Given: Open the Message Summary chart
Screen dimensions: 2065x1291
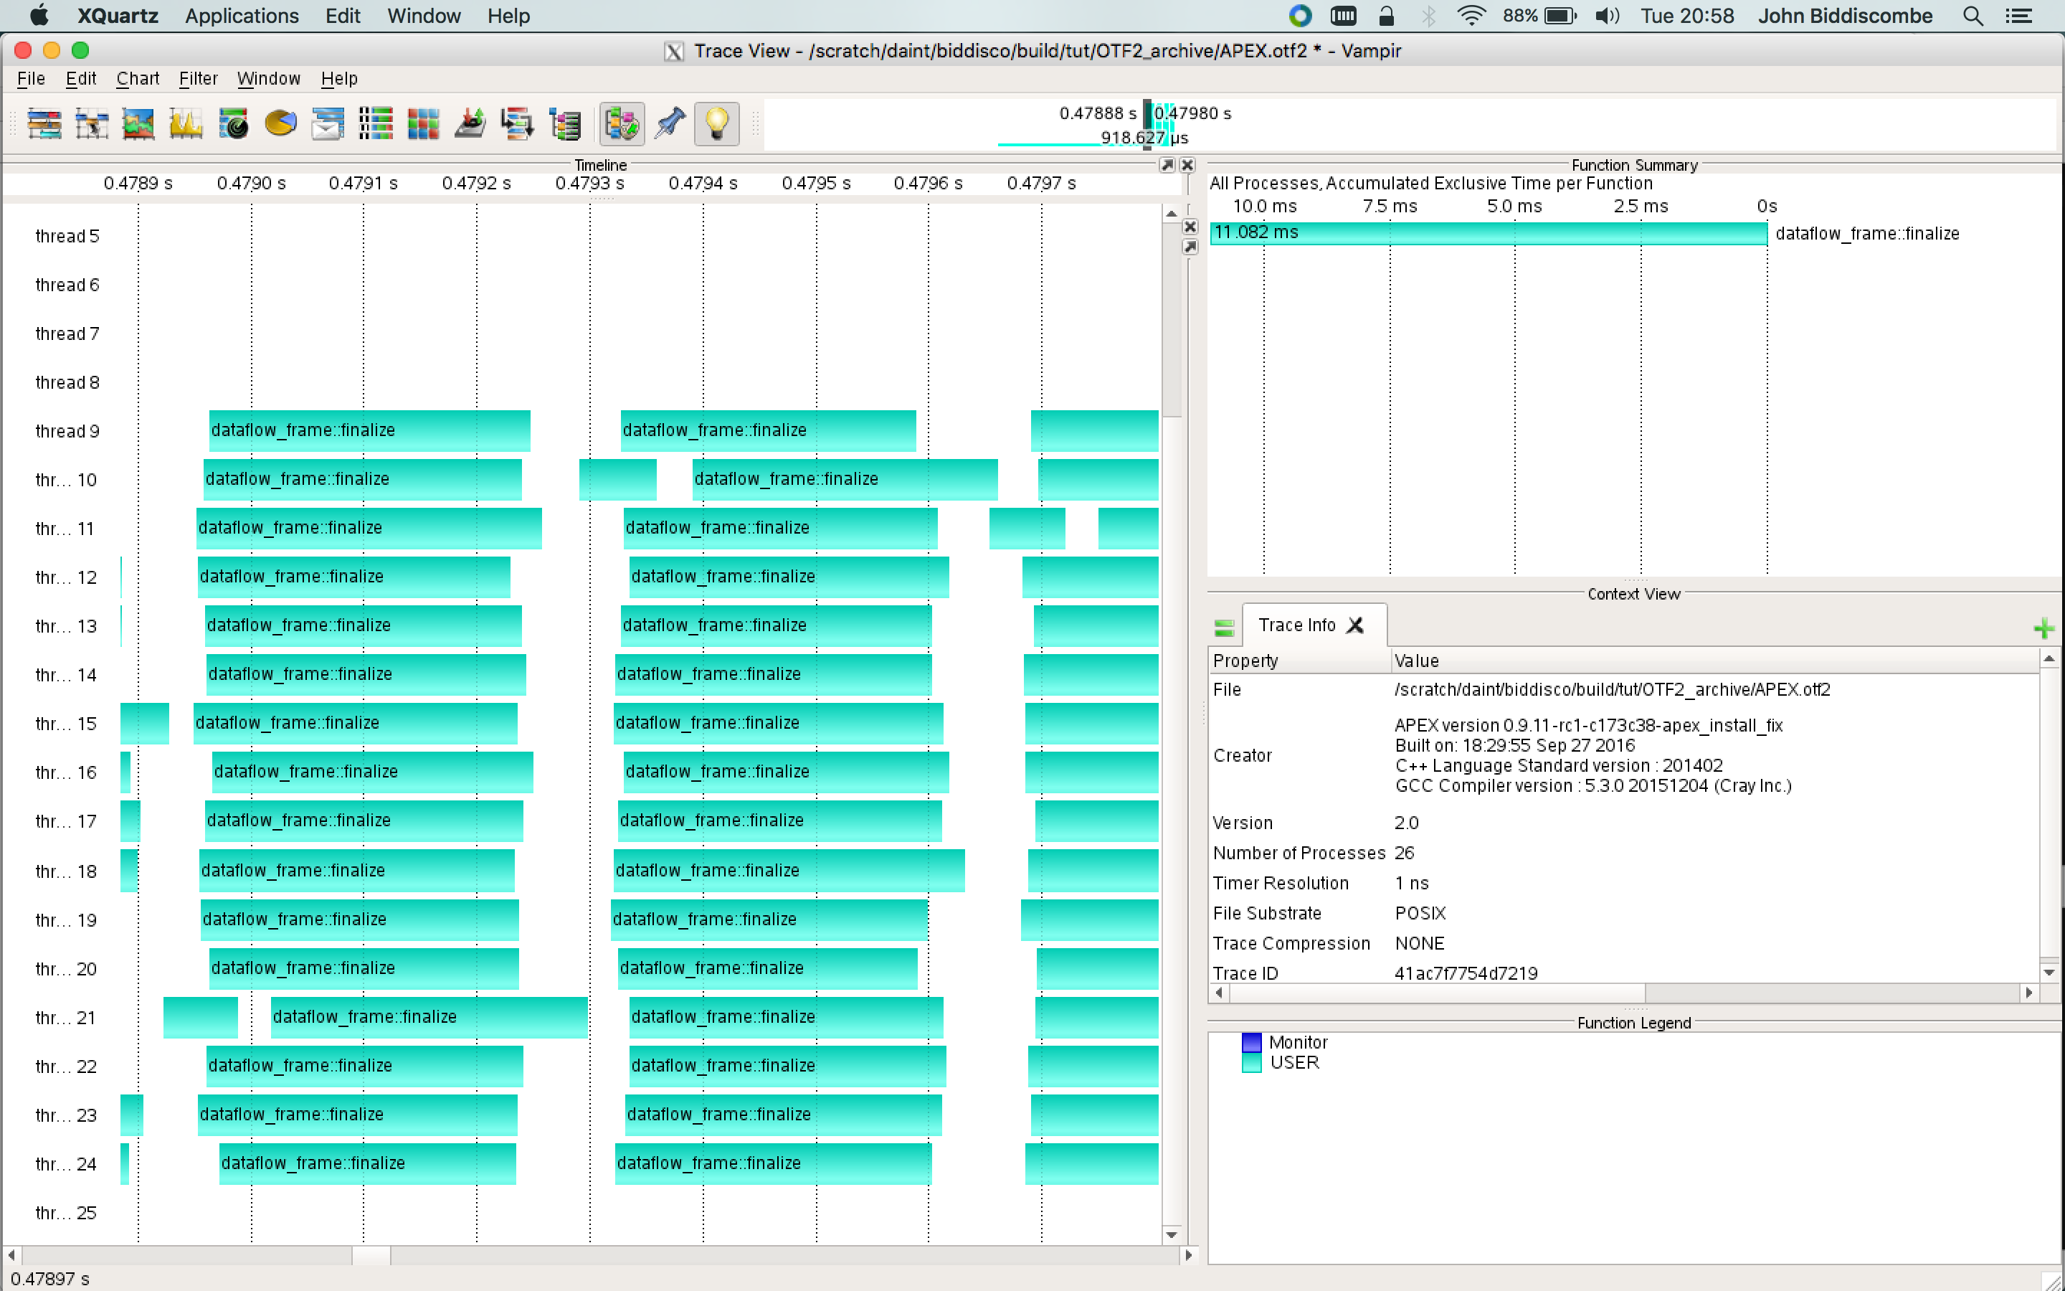Looking at the screenshot, I should pos(328,124).
